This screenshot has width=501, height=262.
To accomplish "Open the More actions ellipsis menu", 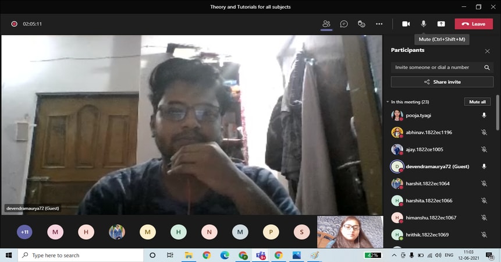I will tap(379, 24).
